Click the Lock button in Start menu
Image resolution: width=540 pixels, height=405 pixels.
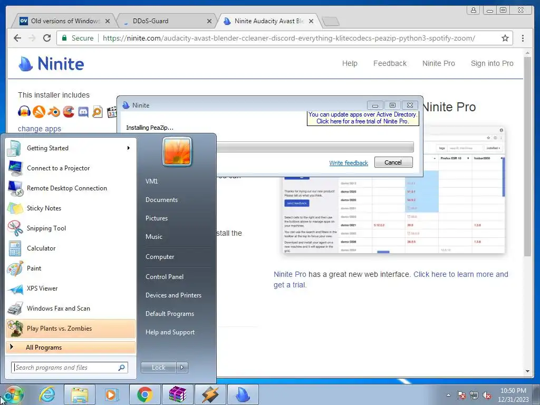[158, 368]
